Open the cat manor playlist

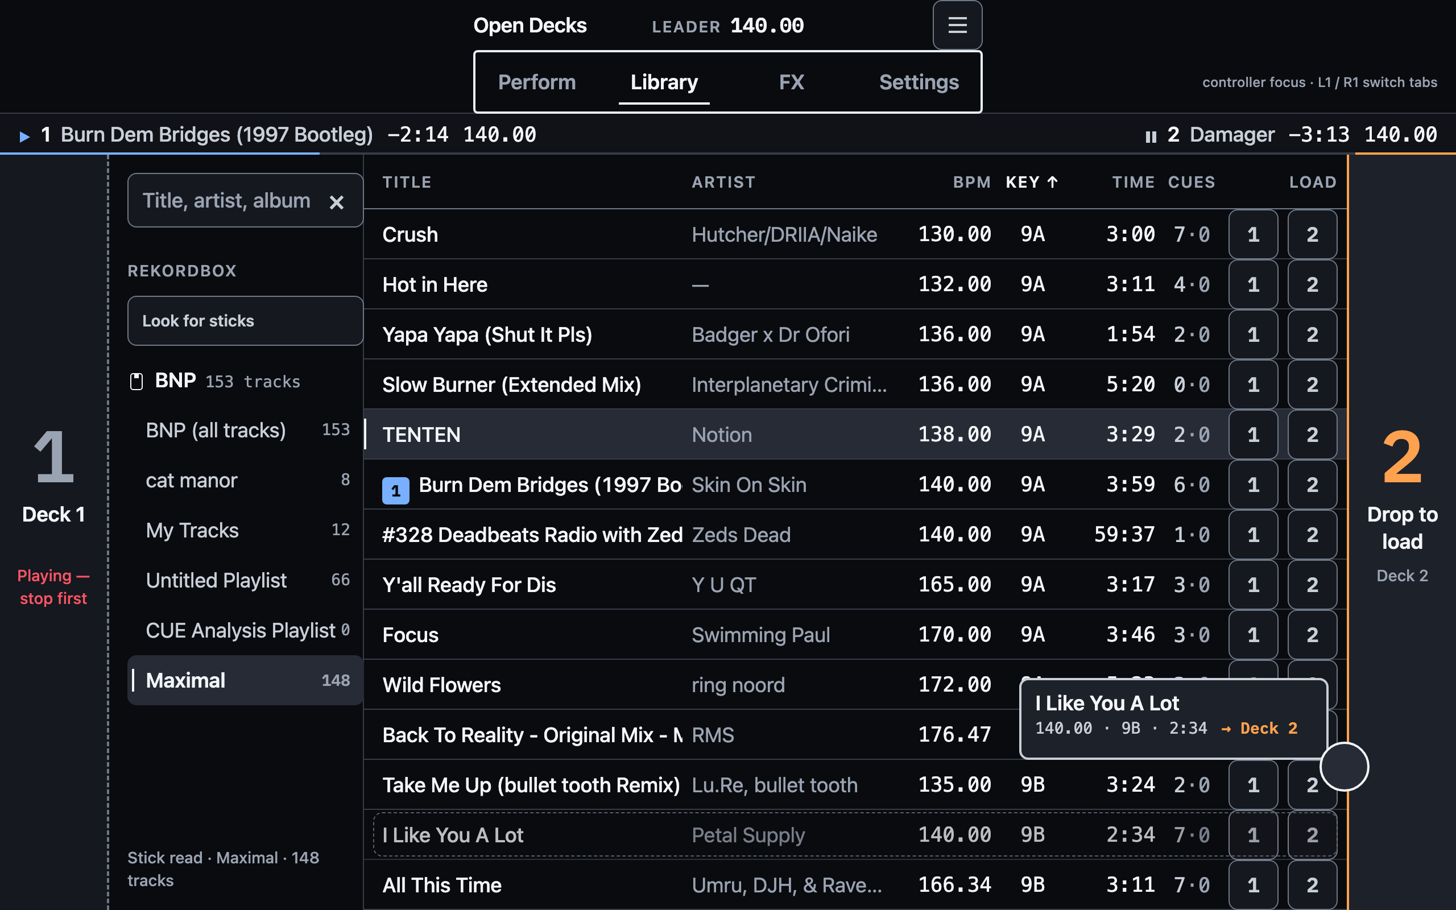tap(246, 480)
